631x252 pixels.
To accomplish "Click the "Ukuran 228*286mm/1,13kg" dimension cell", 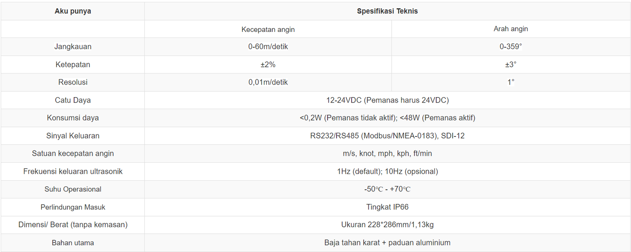I will (x=387, y=224).
